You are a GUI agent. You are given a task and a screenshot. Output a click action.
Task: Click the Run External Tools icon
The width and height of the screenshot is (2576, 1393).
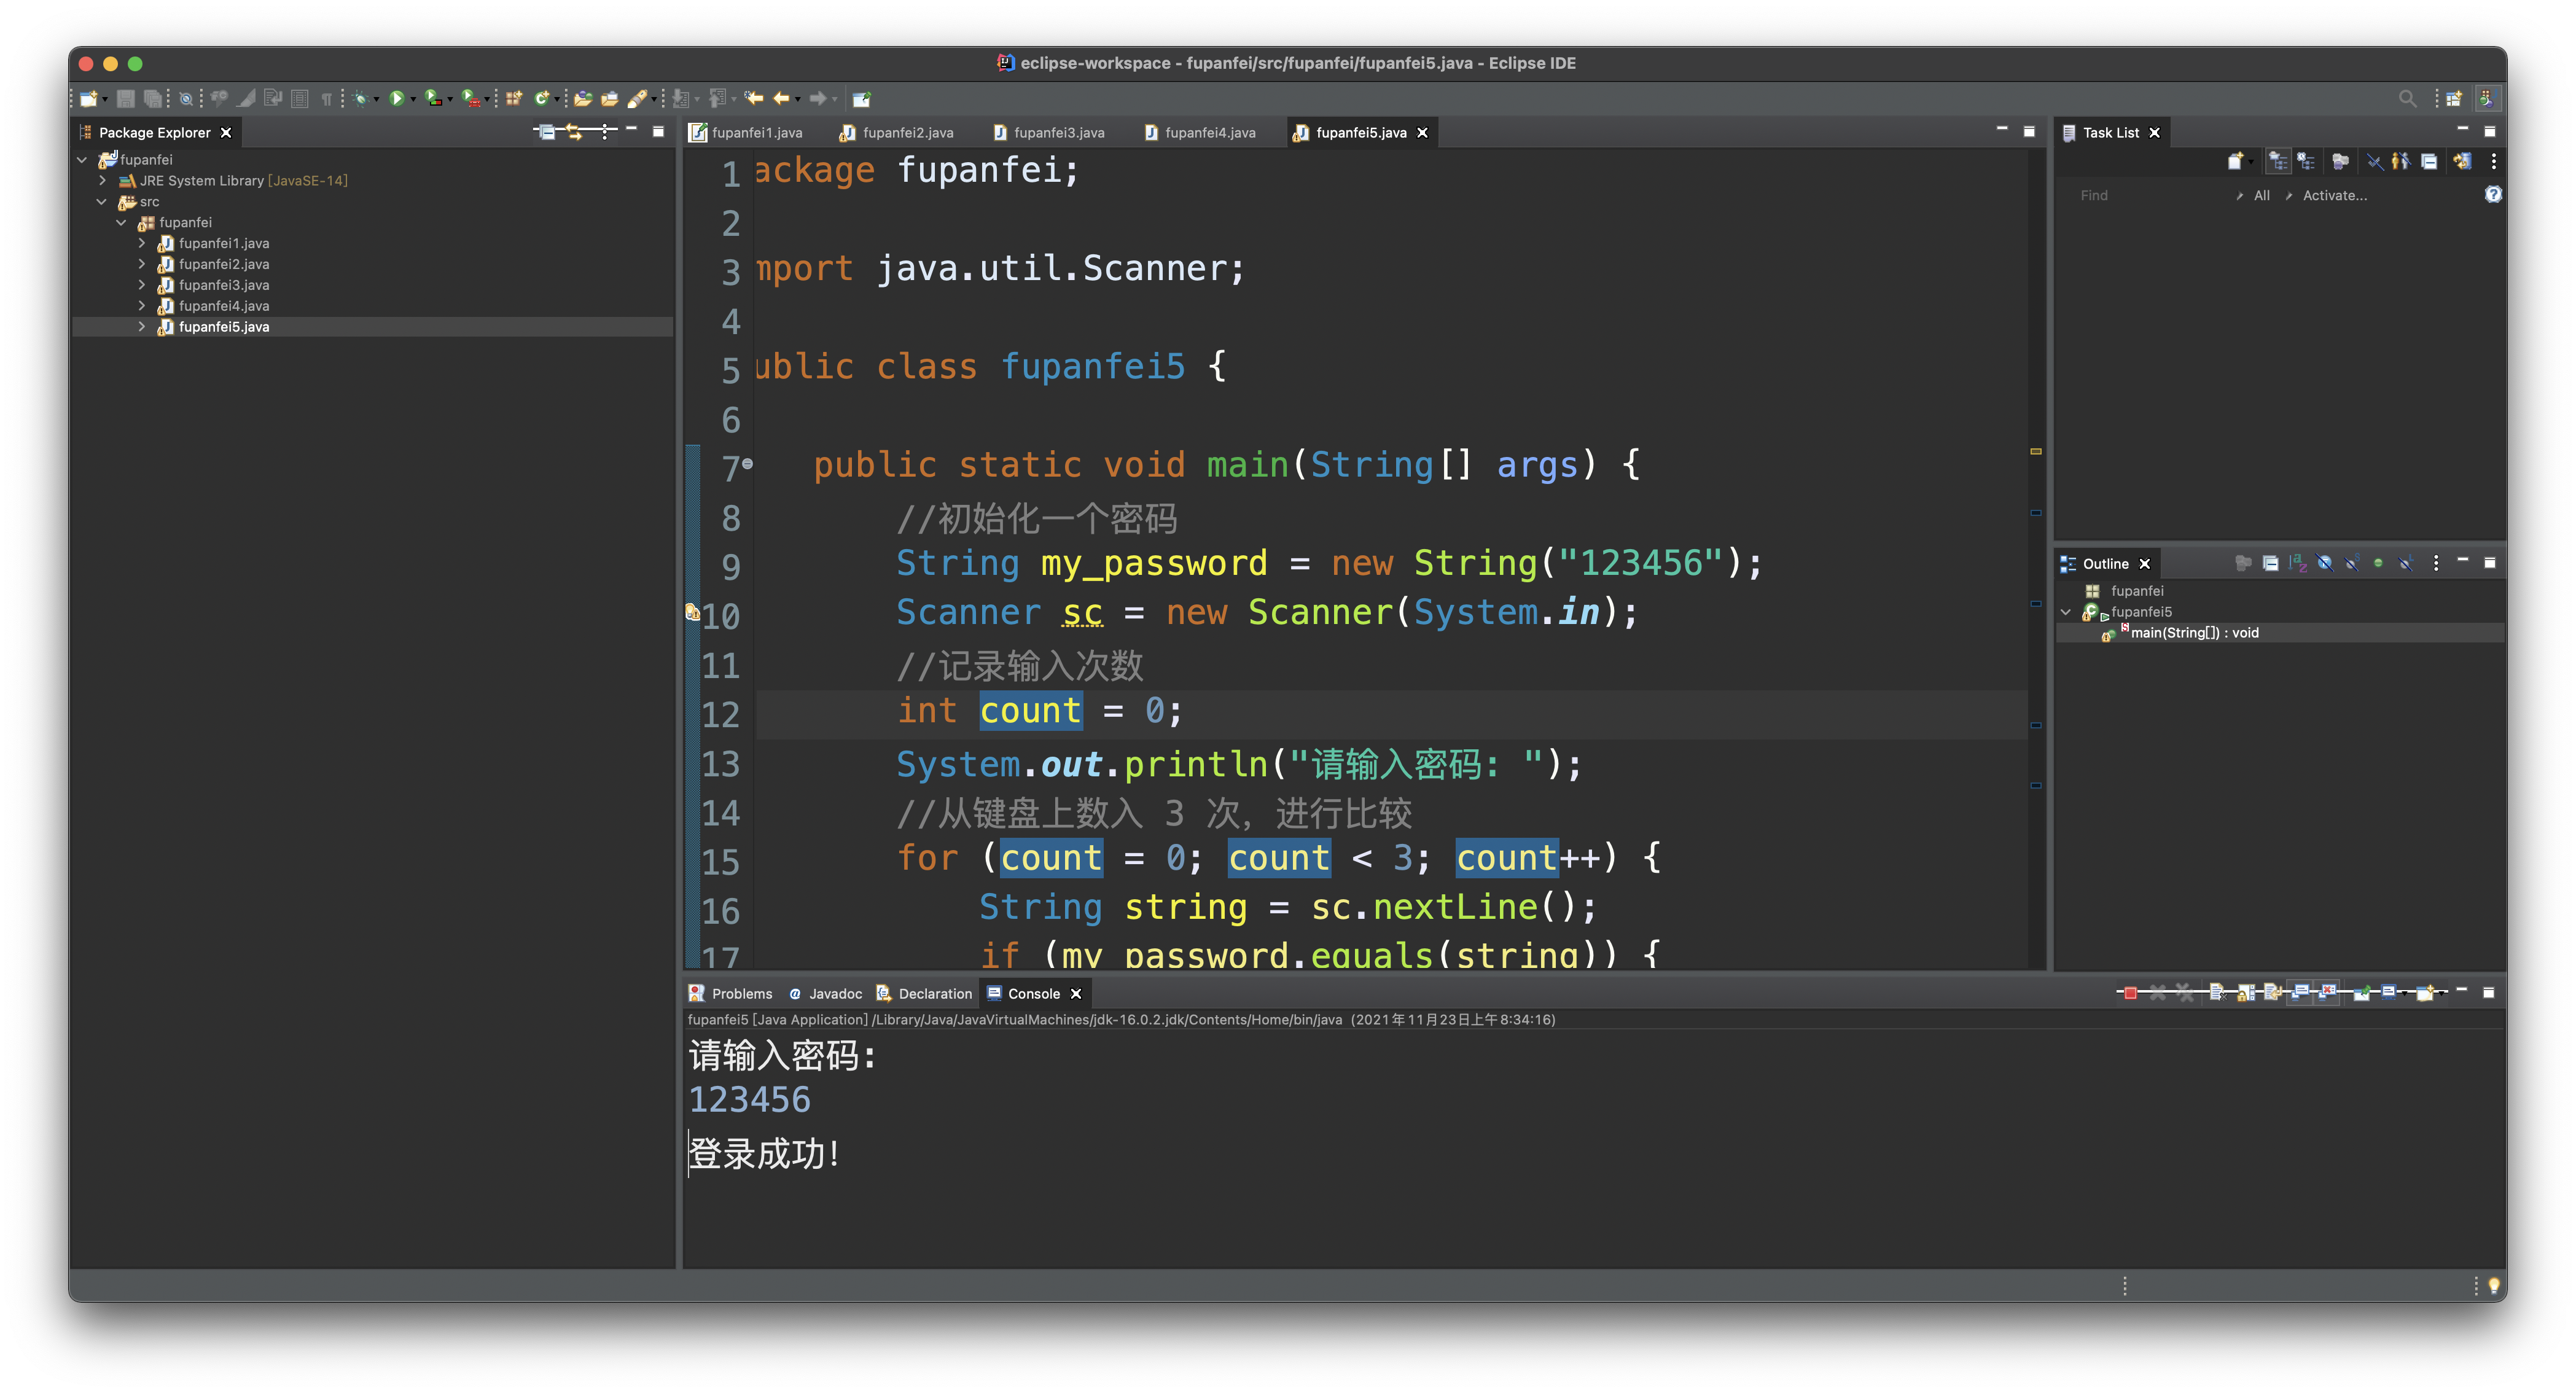[x=470, y=98]
